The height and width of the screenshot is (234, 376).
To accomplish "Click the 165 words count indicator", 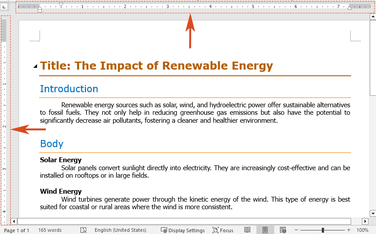I will tap(50, 230).
